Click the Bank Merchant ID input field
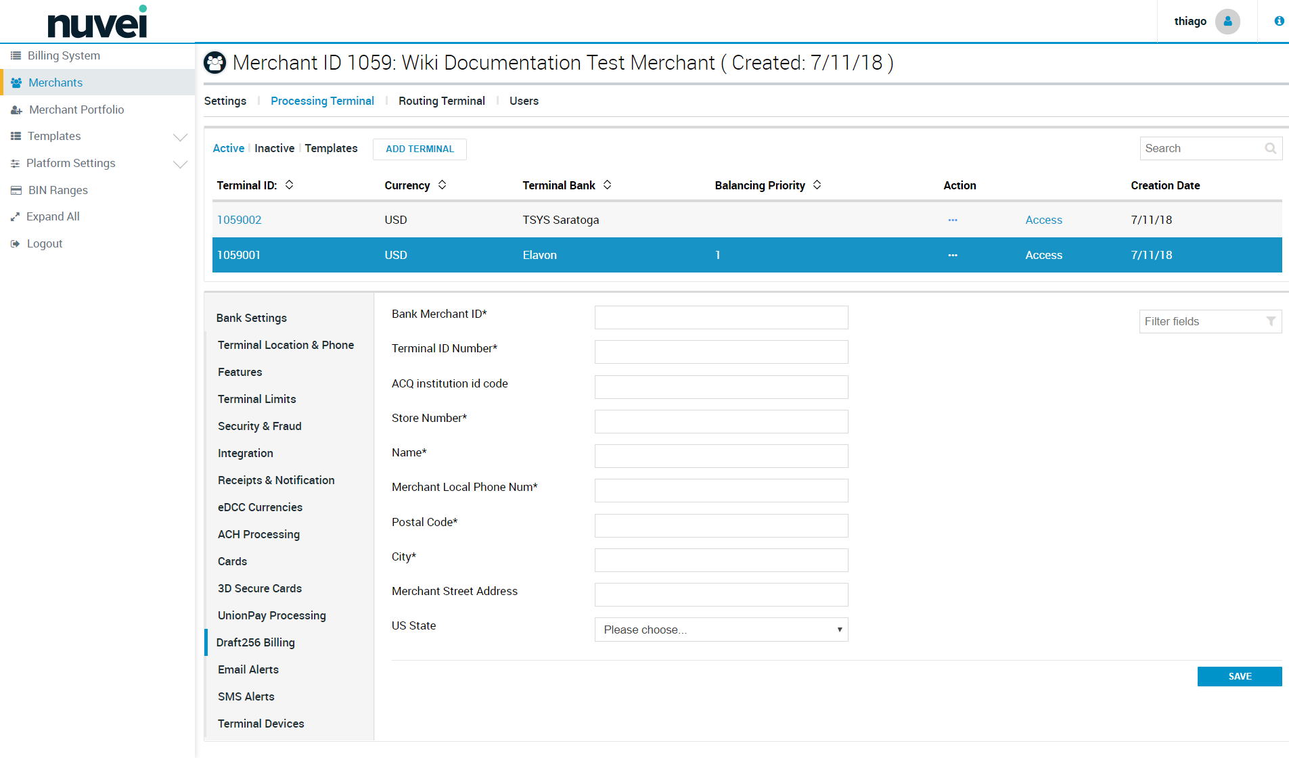Screen dimensions: 1289x758 (x=721, y=318)
